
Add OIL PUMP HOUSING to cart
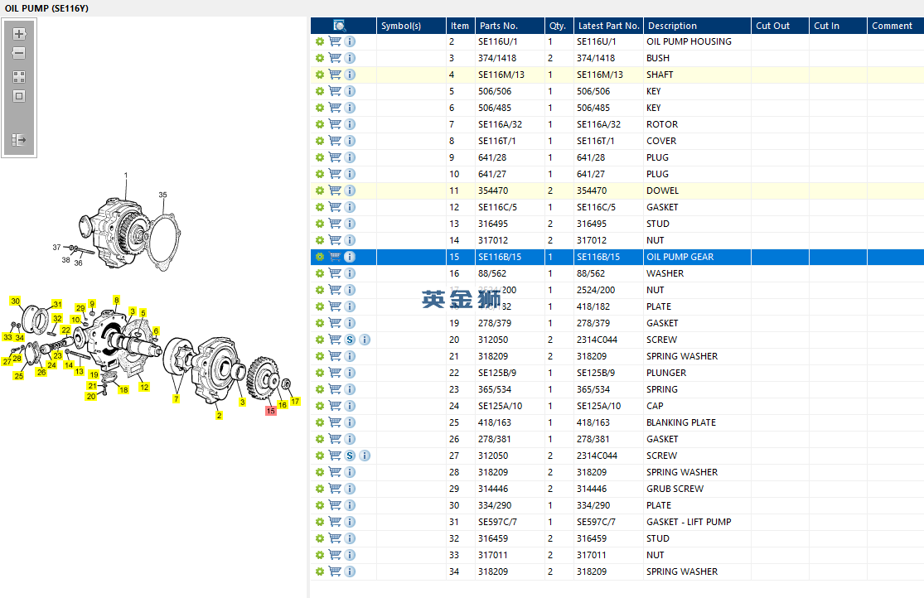pyautogui.click(x=335, y=41)
